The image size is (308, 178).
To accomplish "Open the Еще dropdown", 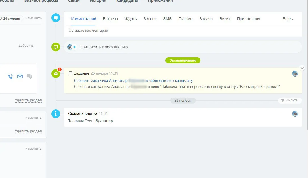I will click(x=288, y=19).
